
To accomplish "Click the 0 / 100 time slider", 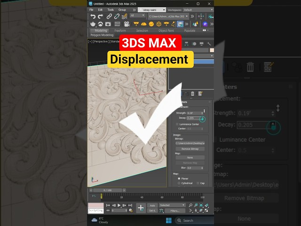I will [x=108, y=190].
